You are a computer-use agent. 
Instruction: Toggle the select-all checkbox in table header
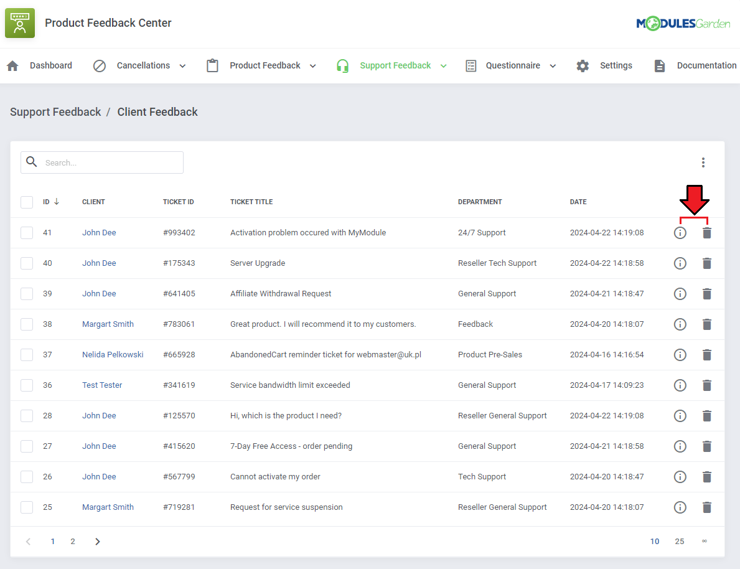tap(27, 202)
